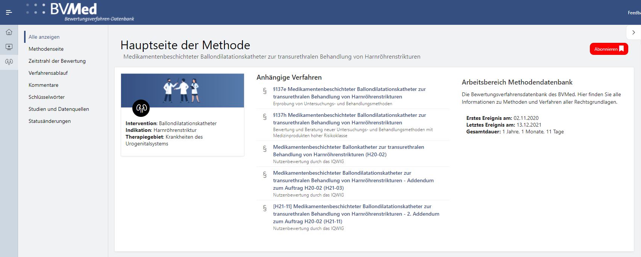The width and height of the screenshot is (641, 257).
Task: Click the monitor plus icon in sidebar
Action: [x=9, y=47]
